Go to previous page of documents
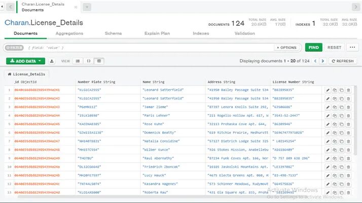Viewport: 362px width, 203px height. 315,61
